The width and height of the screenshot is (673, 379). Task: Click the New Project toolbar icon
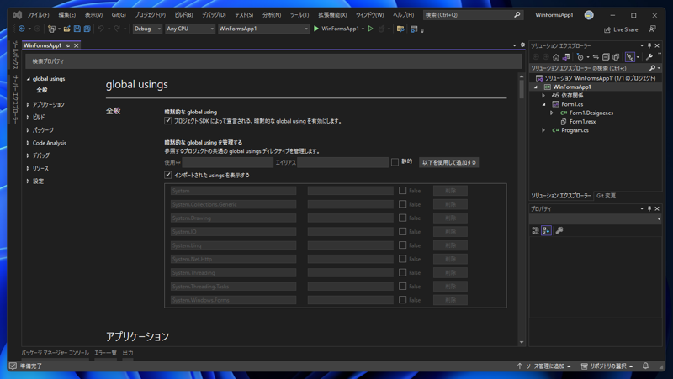pos(51,29)
